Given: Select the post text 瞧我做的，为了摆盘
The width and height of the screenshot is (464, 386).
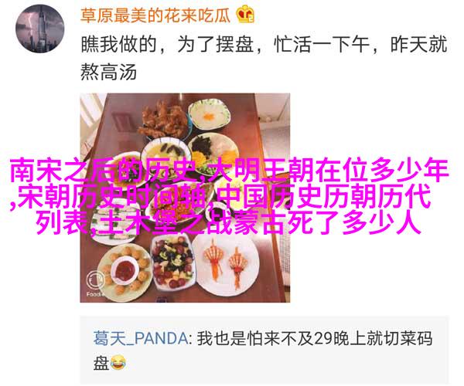Looking at the screenshot, I should tap(167, 45).
